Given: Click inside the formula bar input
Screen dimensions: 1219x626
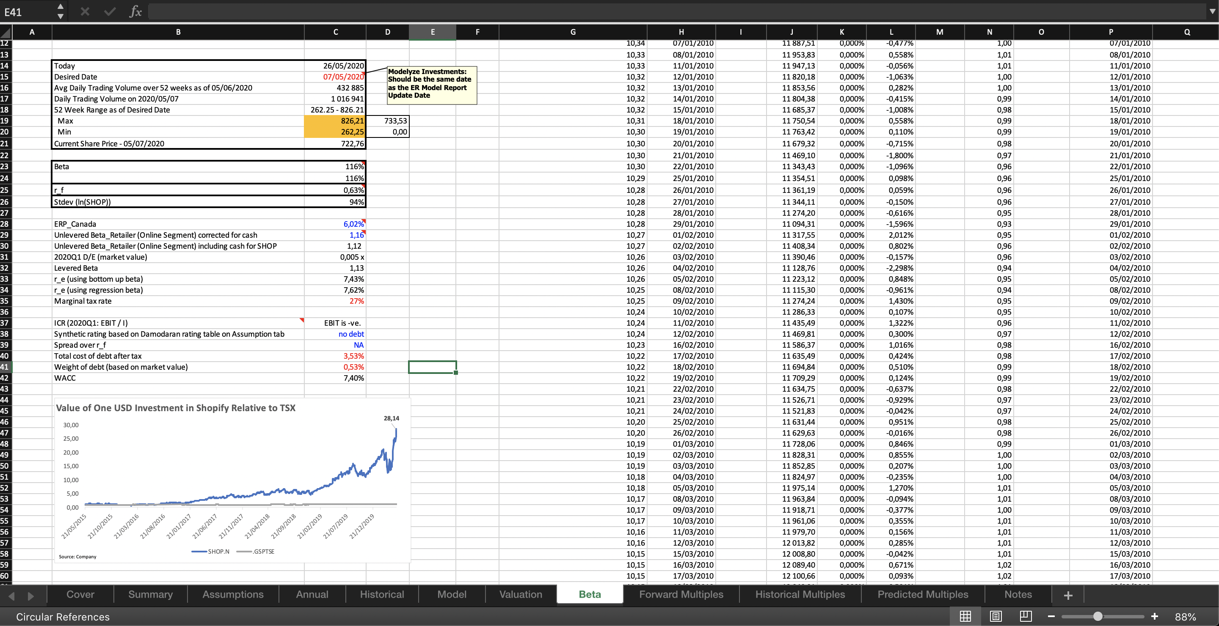Looking at the screenshot, I should pyautogui.click(x=677, y=11).
